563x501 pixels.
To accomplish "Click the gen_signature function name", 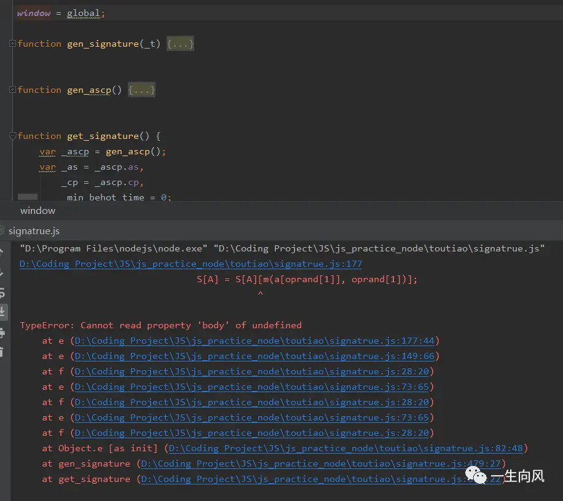I will click(103, 44).
